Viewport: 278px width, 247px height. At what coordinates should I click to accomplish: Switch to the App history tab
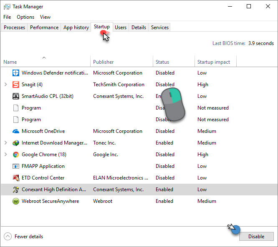coord(76,27)
